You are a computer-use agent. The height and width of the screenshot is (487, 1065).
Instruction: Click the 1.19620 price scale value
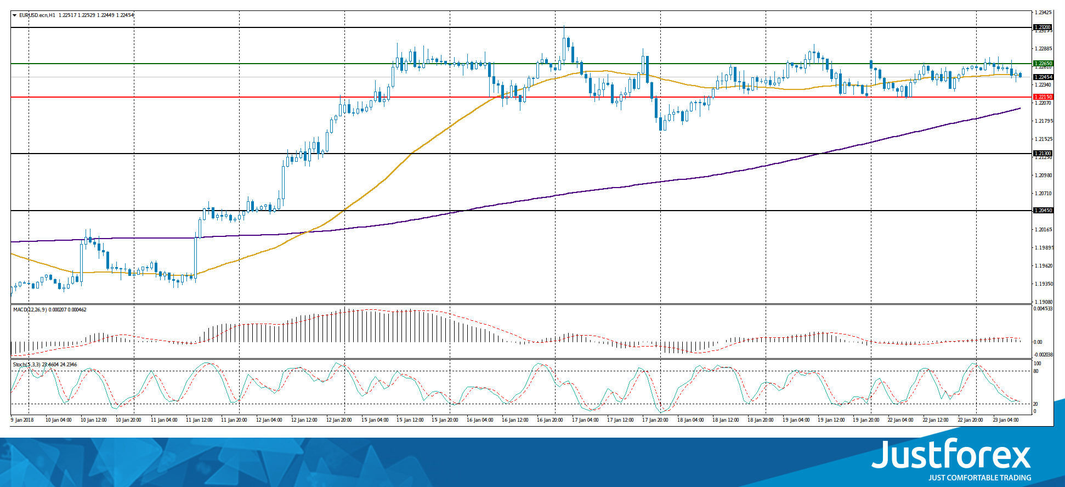coord(1043,266)
